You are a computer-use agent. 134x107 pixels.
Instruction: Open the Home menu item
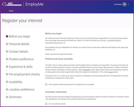coord(11,11)
